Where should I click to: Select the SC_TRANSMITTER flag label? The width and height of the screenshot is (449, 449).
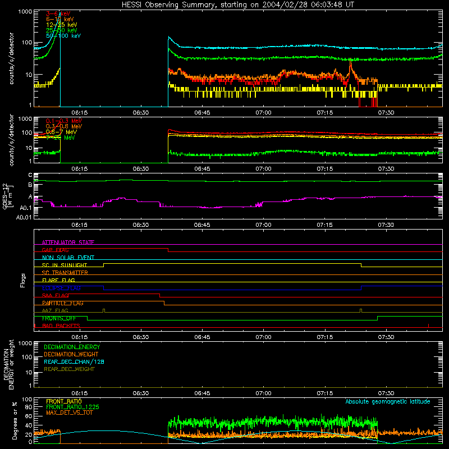click(x=65, y=273)
